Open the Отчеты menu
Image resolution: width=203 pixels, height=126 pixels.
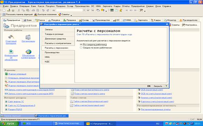126,6
